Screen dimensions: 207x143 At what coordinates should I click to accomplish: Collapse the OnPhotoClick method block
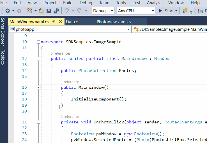[38, 122]
